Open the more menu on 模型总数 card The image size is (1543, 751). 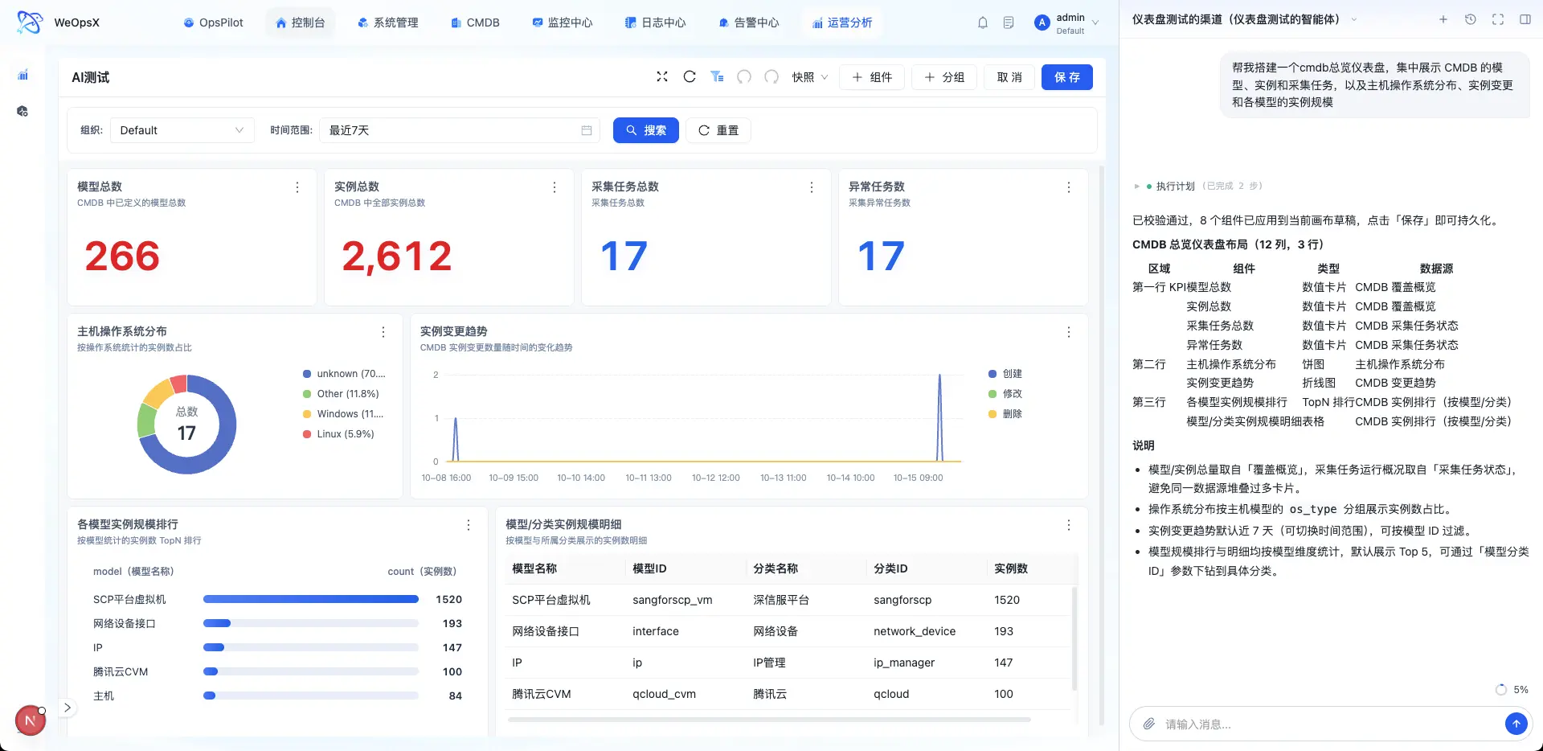click(297, 187)
